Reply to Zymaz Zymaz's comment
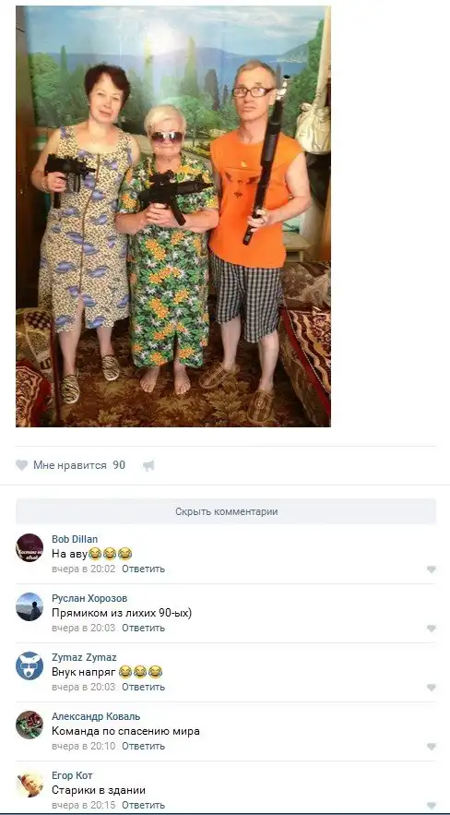Screen dimensions: 450x815 [x=143, y=687]
